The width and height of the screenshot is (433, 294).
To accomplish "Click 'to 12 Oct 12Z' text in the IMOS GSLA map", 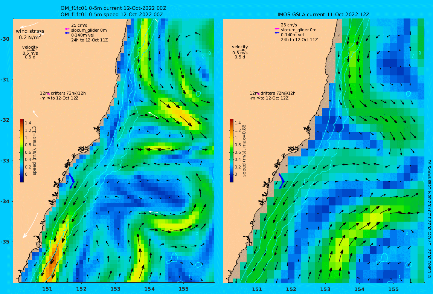I will (x=274, y=98).
